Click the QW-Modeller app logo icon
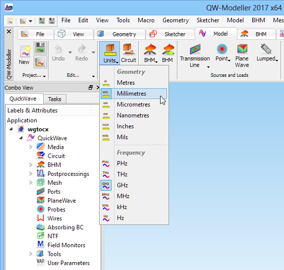This screenshot has height=270, width=284. click(9, 8)
